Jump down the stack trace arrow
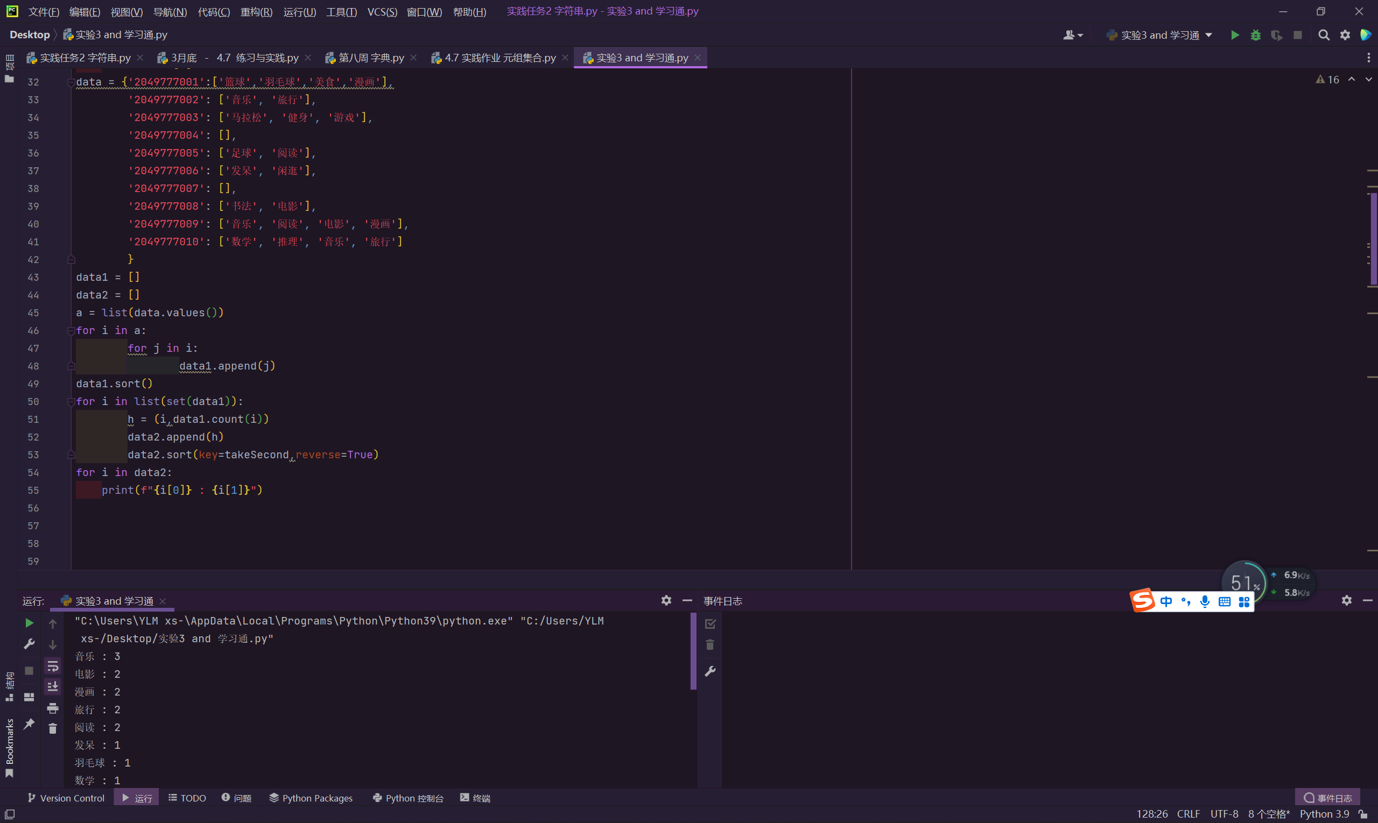Screen dimensions: 1378x823 click(x=53, y=644)
